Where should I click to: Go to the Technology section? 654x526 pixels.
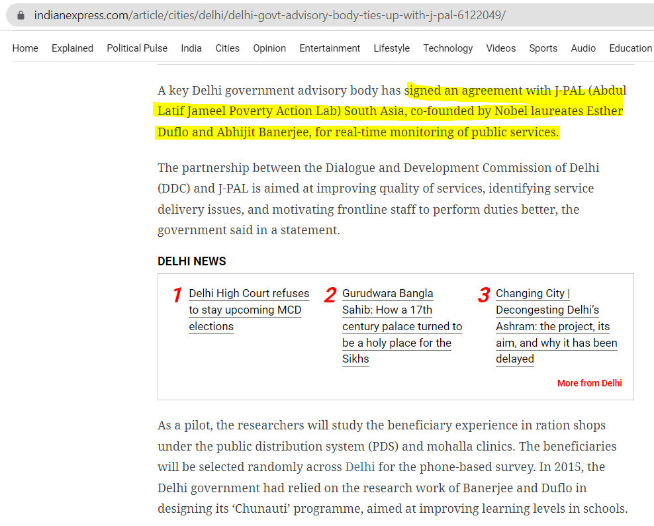point(448,48)
